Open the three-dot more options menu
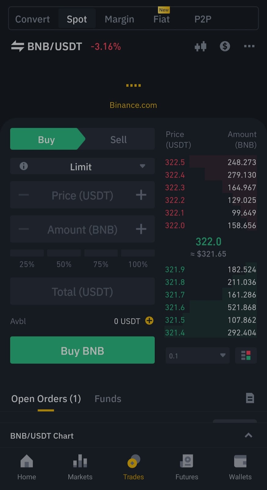 point(249,46)
